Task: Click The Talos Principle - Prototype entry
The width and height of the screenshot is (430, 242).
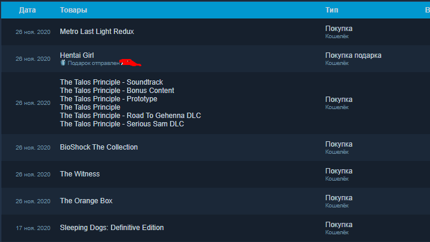Action: (x=109, y=99)
